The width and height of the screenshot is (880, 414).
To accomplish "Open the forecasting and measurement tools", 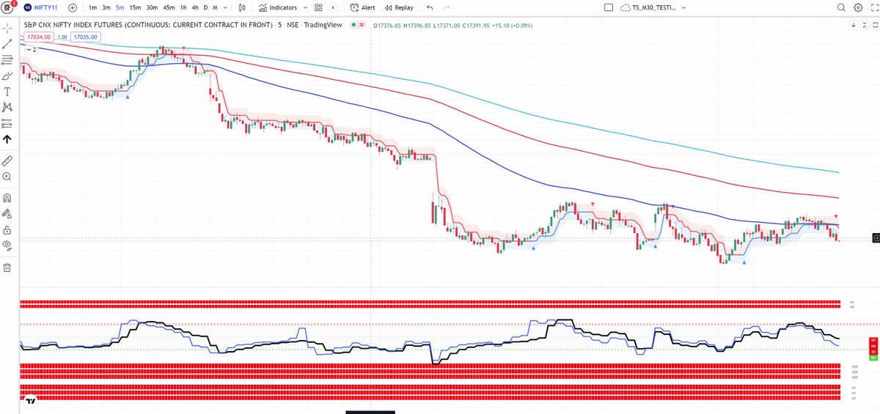I will pos(7,123).
